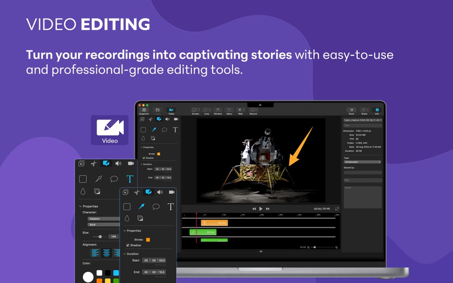This screenshot has width=453, height=283.
Task: Collapse the Properties section
Action: 125,230
